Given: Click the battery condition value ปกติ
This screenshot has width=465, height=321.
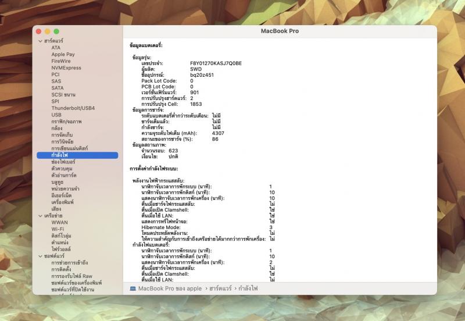Looking at the screenshot, I should (x=173, y=156).
